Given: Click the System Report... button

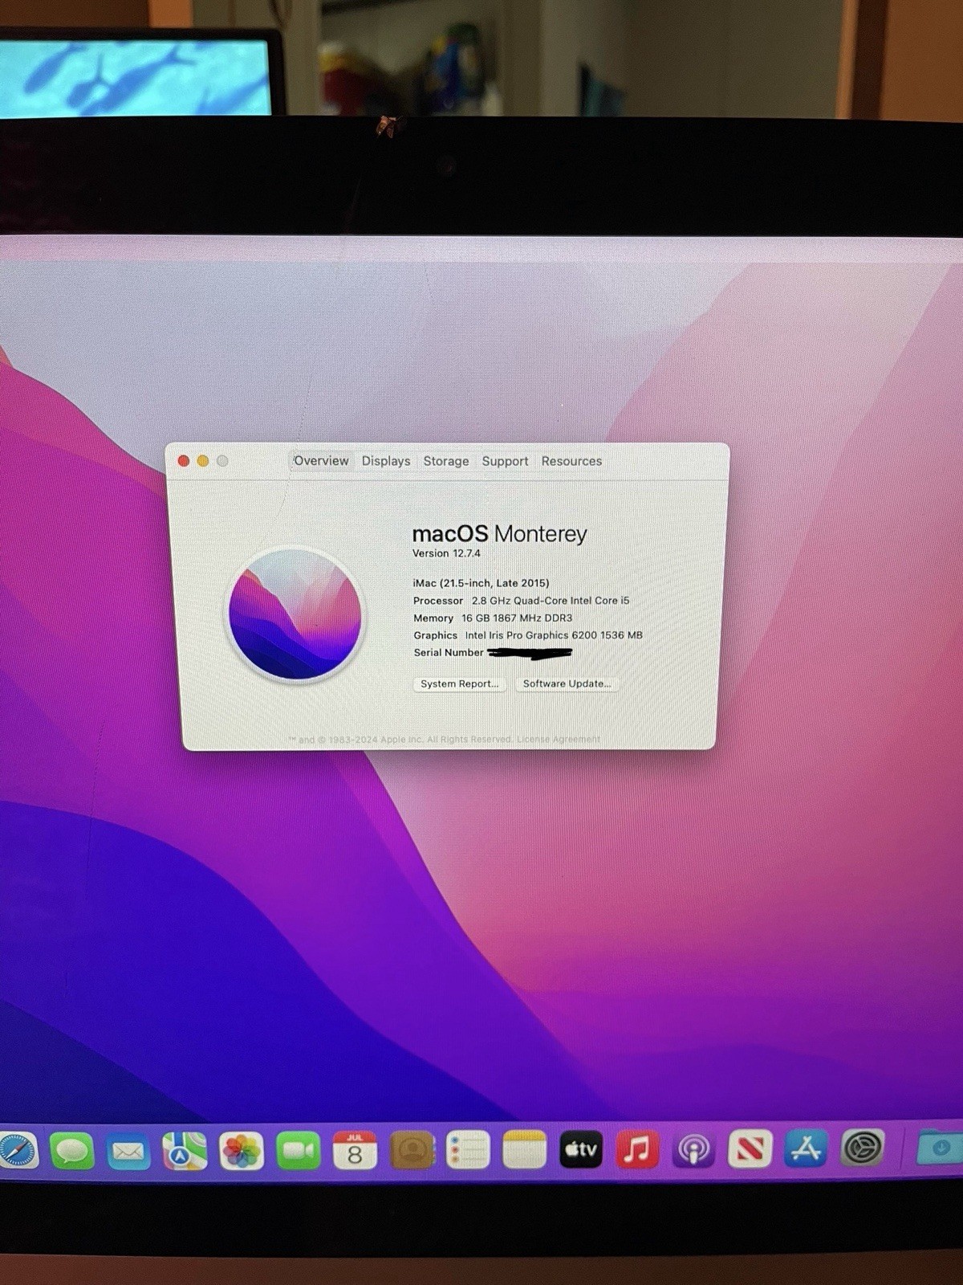Looking at the screenshot, I should tap(459, 683).
